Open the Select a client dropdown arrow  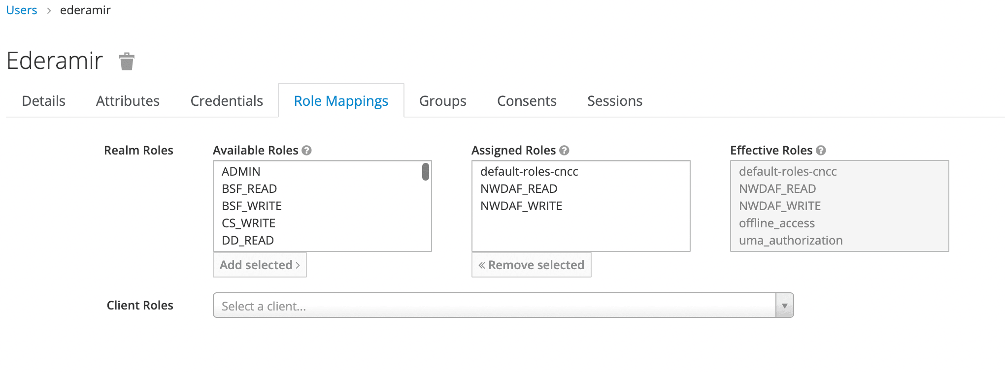(x=784, y=306)
